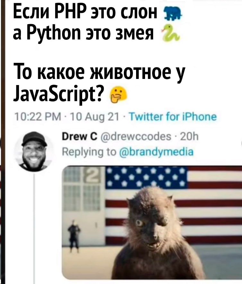Open Drew C's profile avatar
The height and width of the screenshot is (284, 242).
click(34, 151)
